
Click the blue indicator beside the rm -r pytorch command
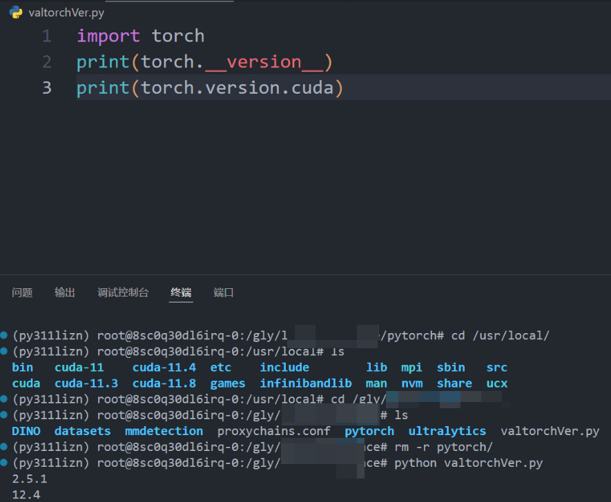pos(5,447)
